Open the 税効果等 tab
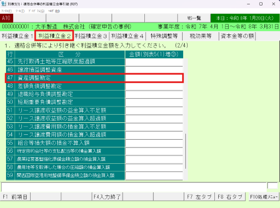The image size is (280, 208). [x=201, y=36]
